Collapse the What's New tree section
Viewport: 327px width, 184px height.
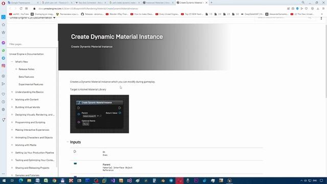coord(12,62)
